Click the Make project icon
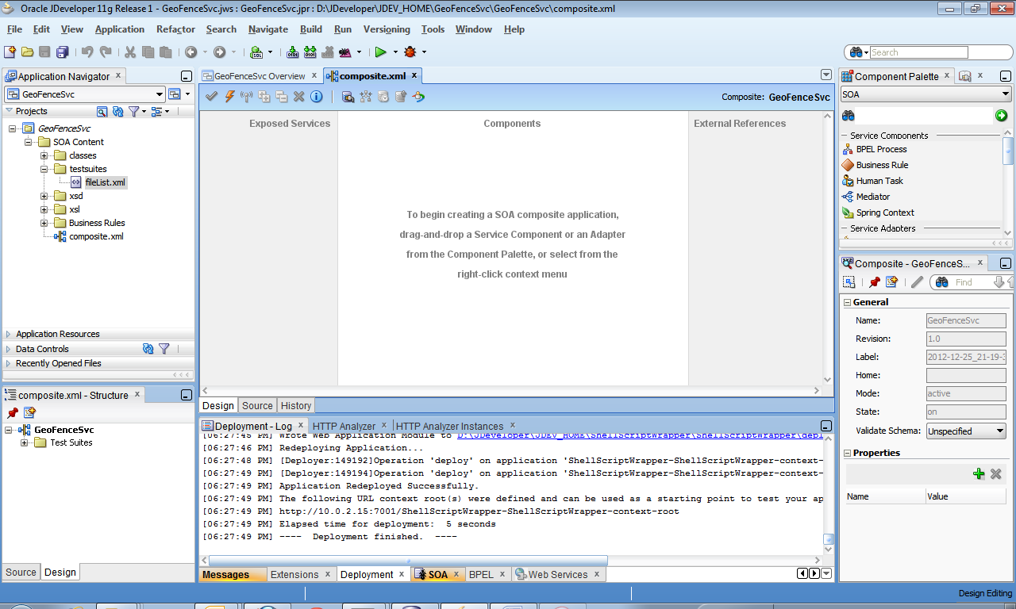The image size is (1016, 609). 292,52
